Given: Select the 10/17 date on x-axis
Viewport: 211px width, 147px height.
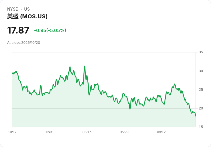Looking at the screenshot, I should click(12, 132).
